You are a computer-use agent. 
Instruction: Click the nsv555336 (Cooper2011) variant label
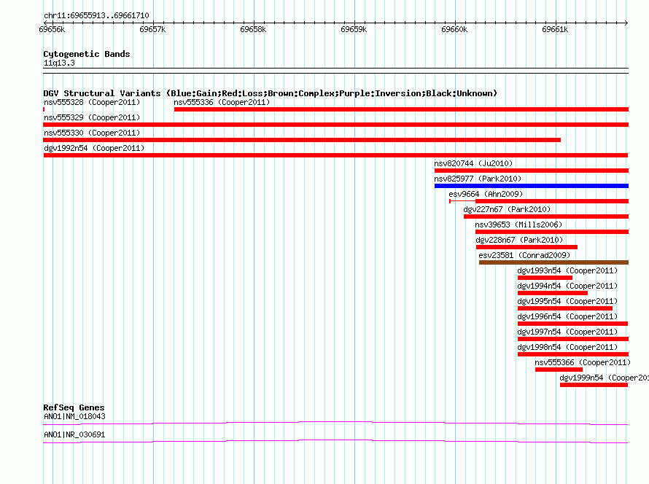(x=222, y=102)
